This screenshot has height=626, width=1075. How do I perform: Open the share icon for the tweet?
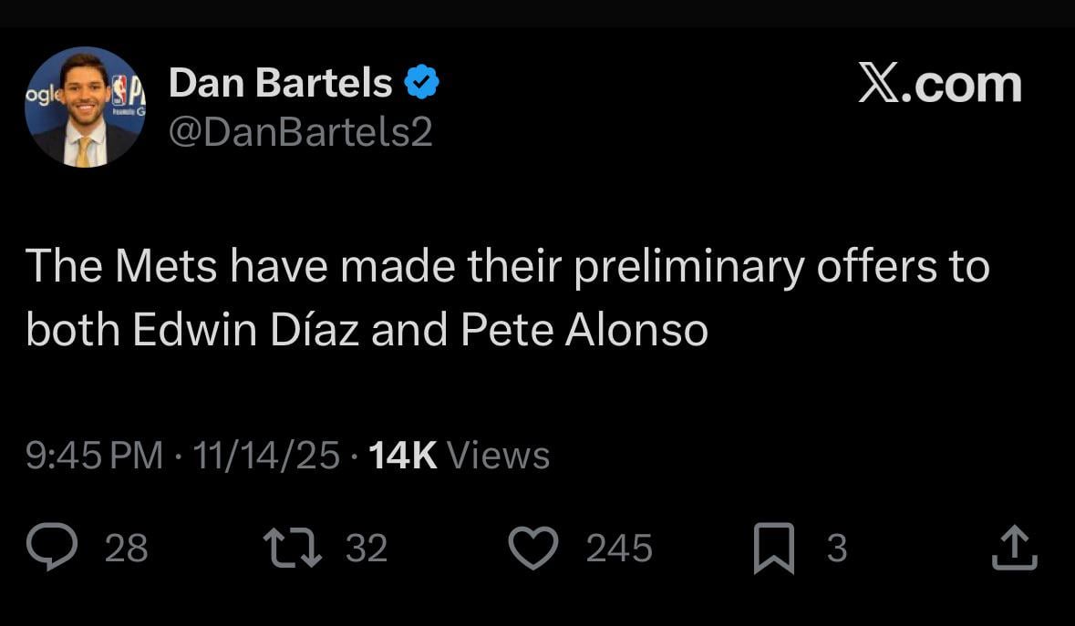point(1015,548)
